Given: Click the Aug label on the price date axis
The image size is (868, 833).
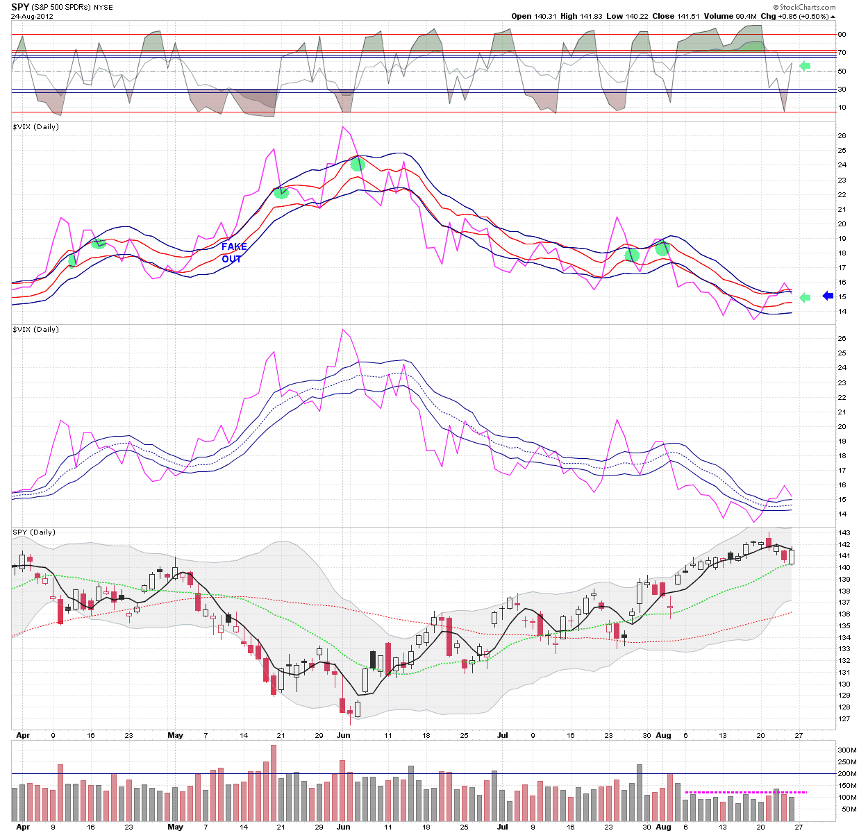Looking at the screenshot, I should [x=663, y=735].
